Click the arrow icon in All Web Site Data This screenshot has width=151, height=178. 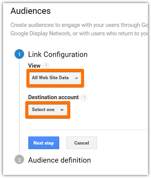(76, 78)
